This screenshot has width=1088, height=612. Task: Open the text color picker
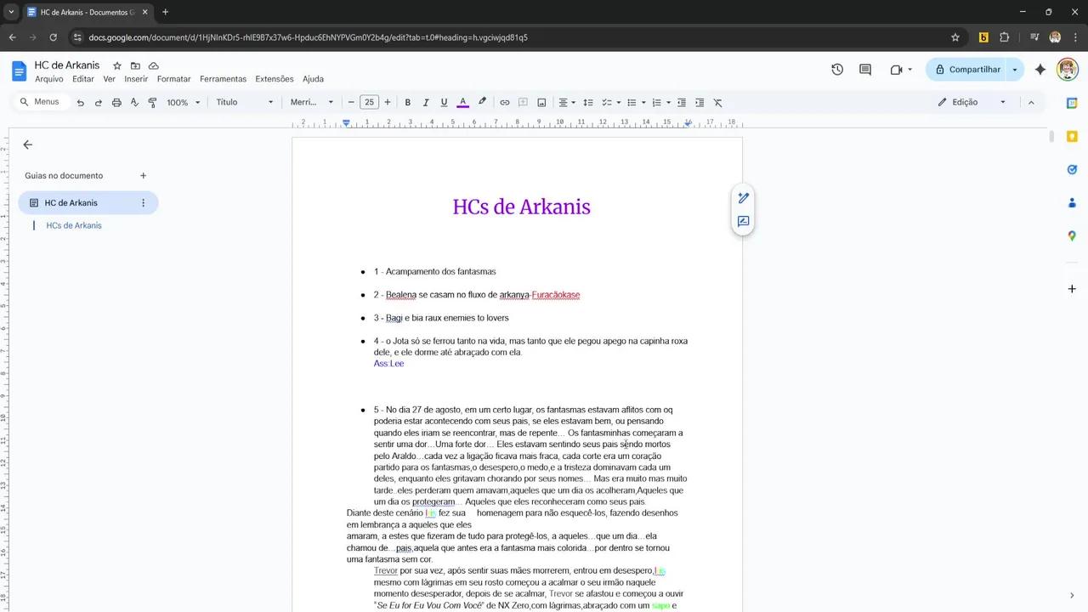tap(462, 103)
